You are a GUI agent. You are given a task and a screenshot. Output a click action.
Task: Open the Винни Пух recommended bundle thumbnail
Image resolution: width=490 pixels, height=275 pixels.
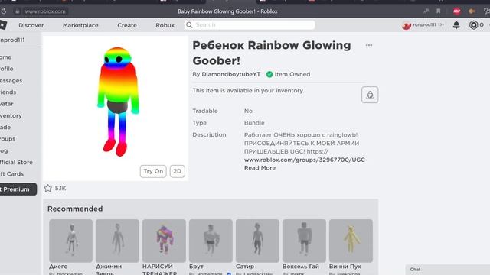tap(351, 241)
